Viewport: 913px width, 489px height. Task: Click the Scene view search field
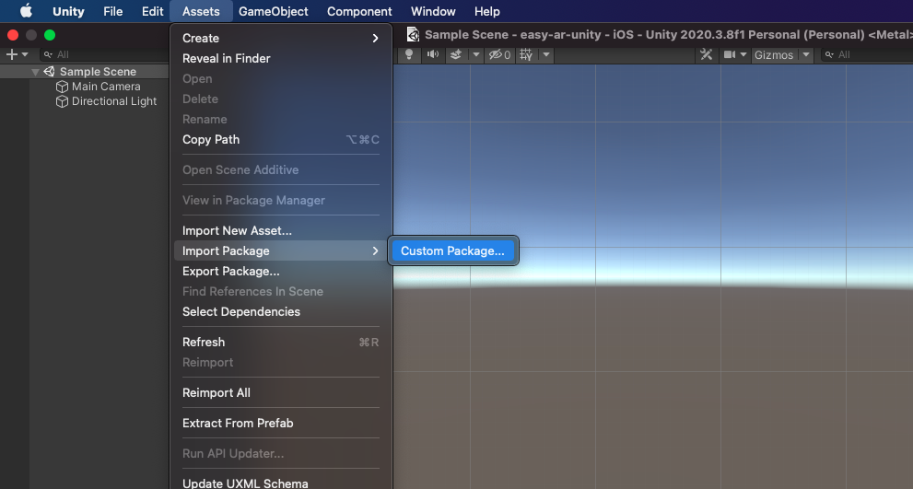866,54
